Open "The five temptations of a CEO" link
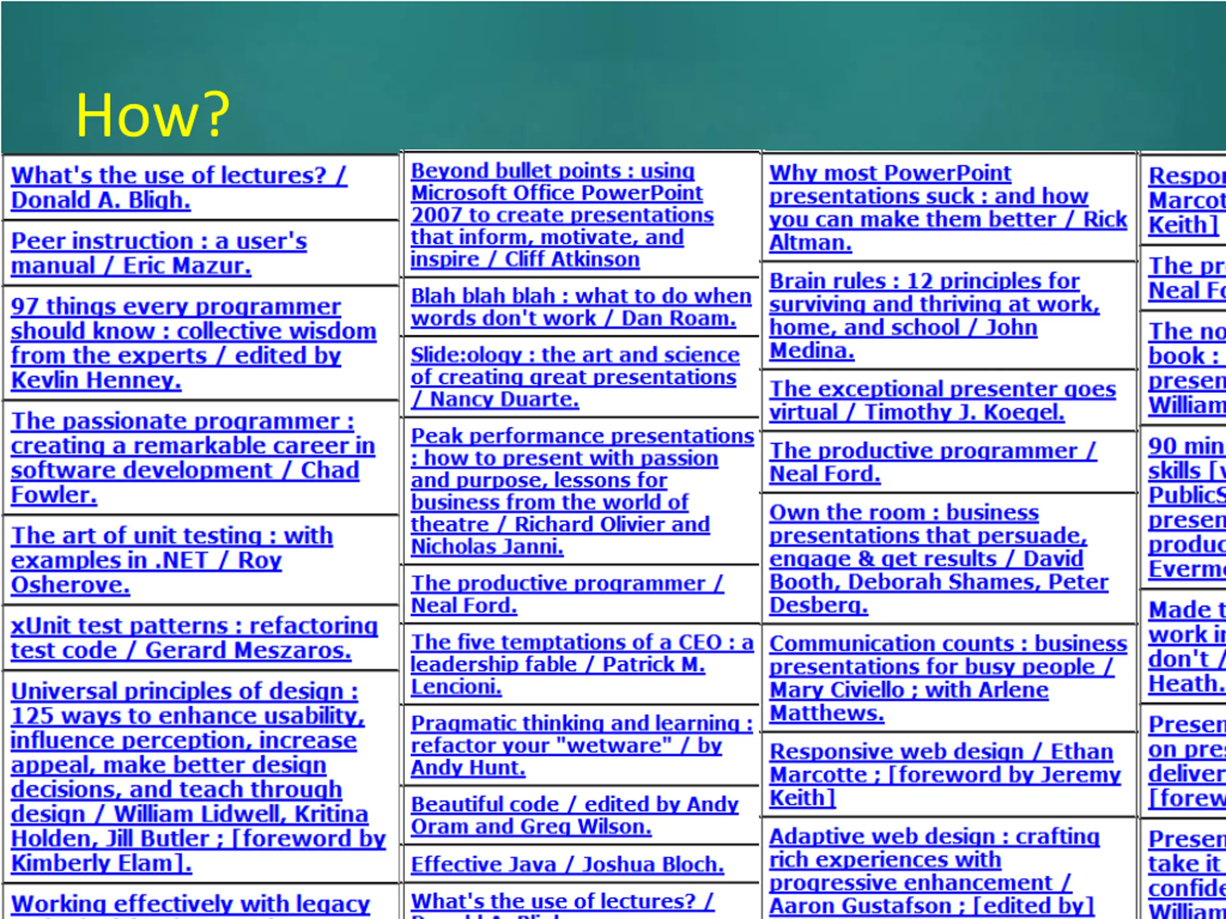Viewport: 1226px width, 919px height. 582,664
